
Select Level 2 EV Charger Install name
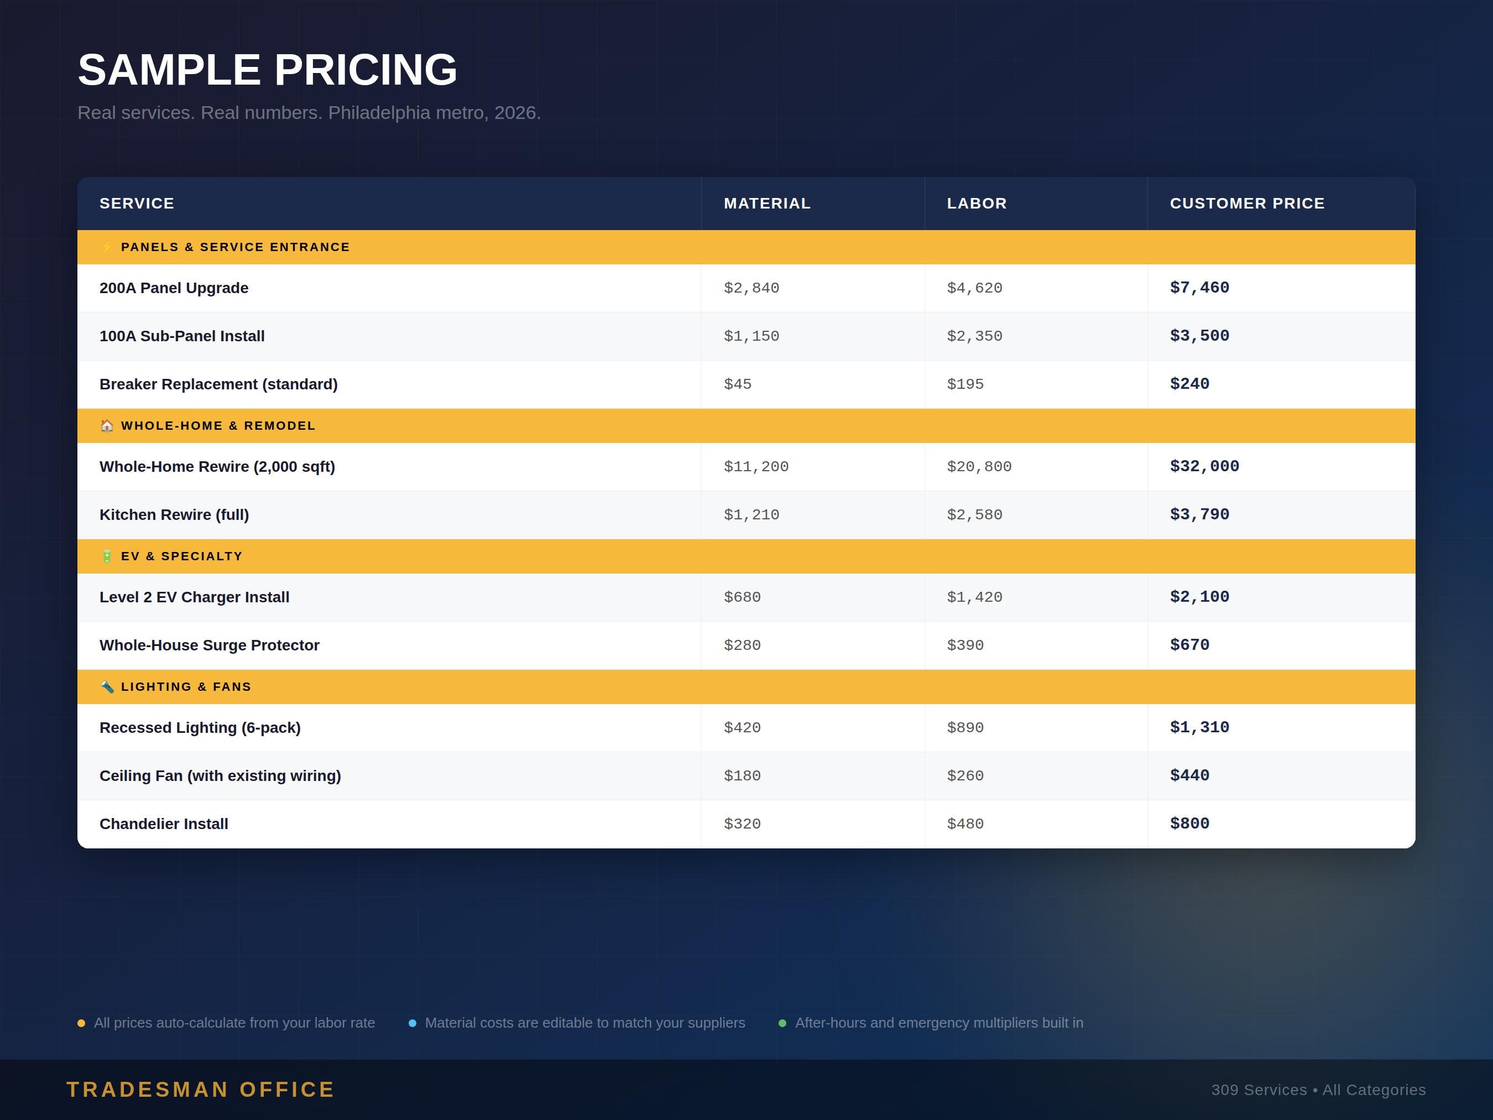coord(195,597)
